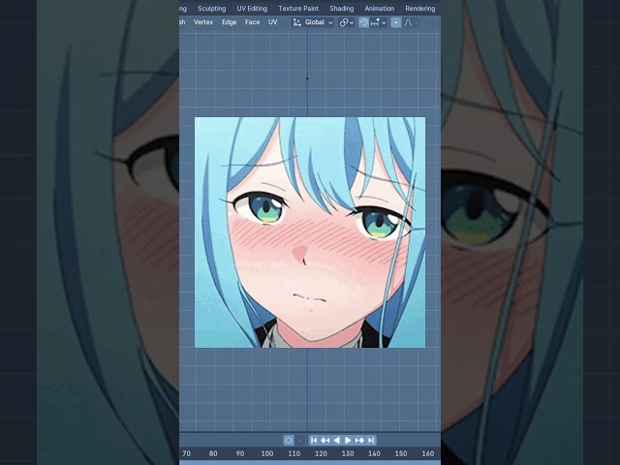Open the snapping options dropdown
Screen dimensions: 620x465
point(379,22)
